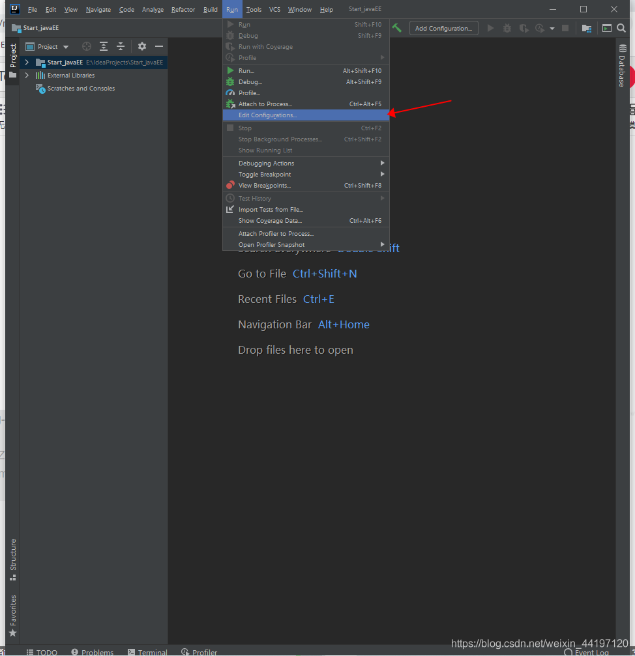Open Debugging Actions submenu

click(x=266, y=164)
